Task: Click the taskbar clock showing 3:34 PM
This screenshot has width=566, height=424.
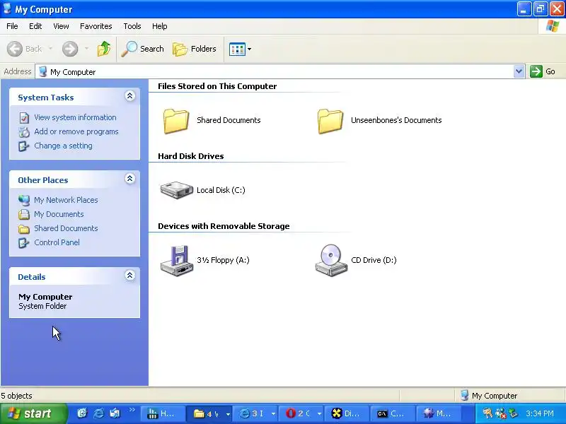Action: 540,413
